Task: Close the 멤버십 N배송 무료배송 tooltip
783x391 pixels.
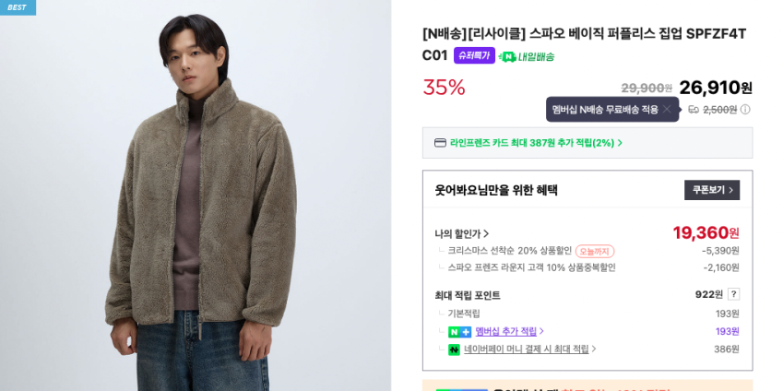Action: coord(667,109)
